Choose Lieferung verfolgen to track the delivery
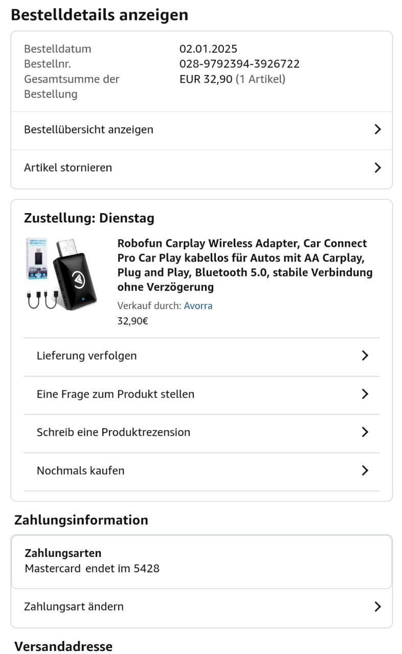The image size is (402, 654). click(86, 356)
